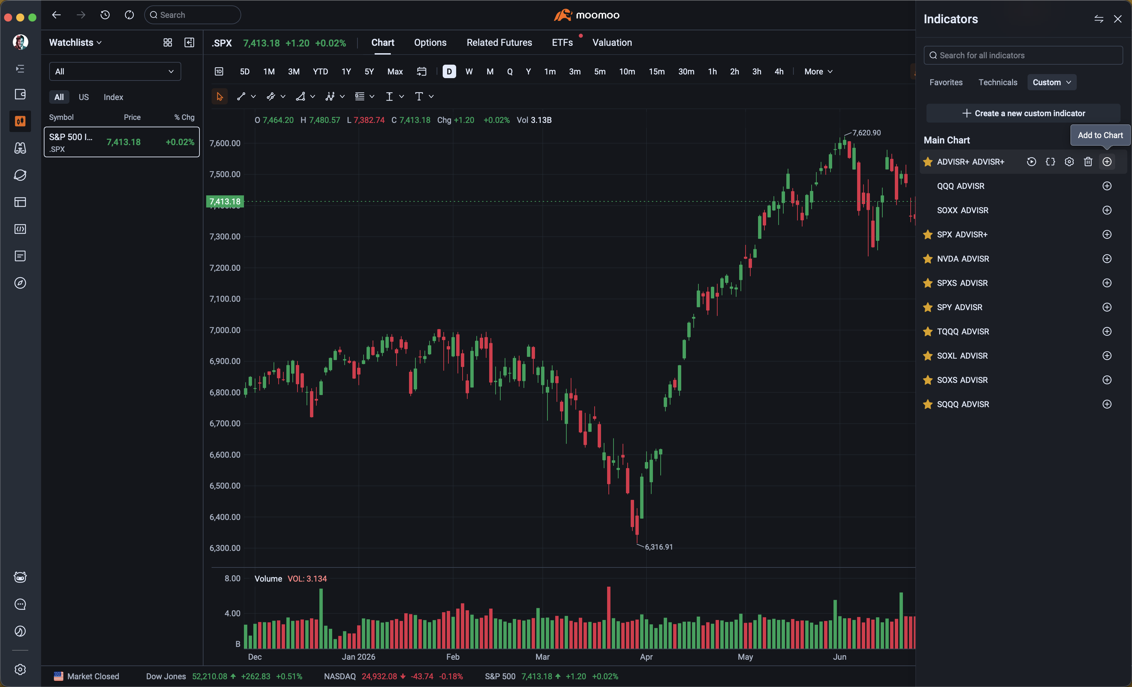This screenshot has width=1132, height=687.
Task: Click the 1D intraday chart icon
Action: coord(219,72)
